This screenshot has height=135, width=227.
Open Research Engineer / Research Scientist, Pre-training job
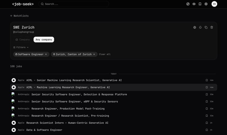tap(114, 116)
